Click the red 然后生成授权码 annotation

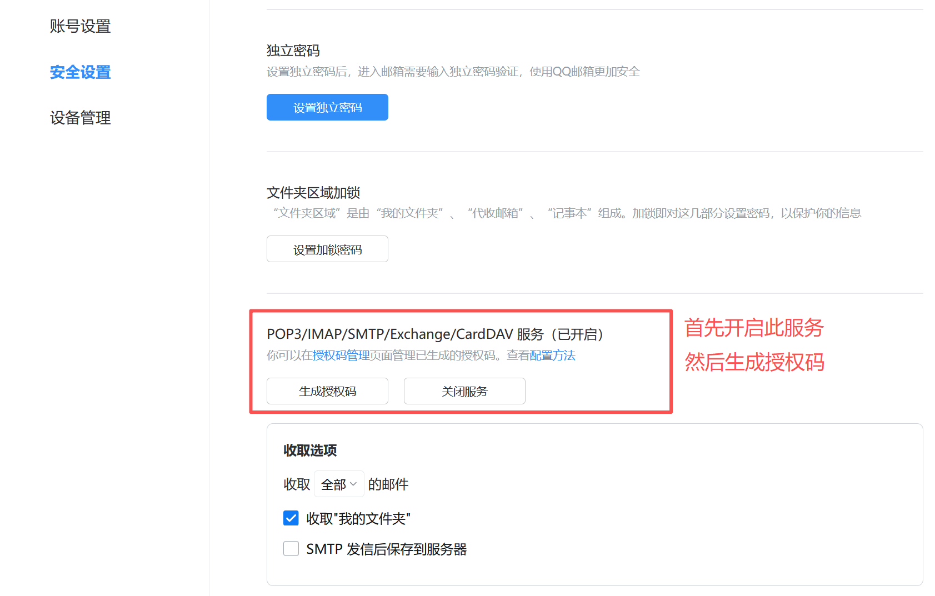pyautogui.click(x=754, y=363)
